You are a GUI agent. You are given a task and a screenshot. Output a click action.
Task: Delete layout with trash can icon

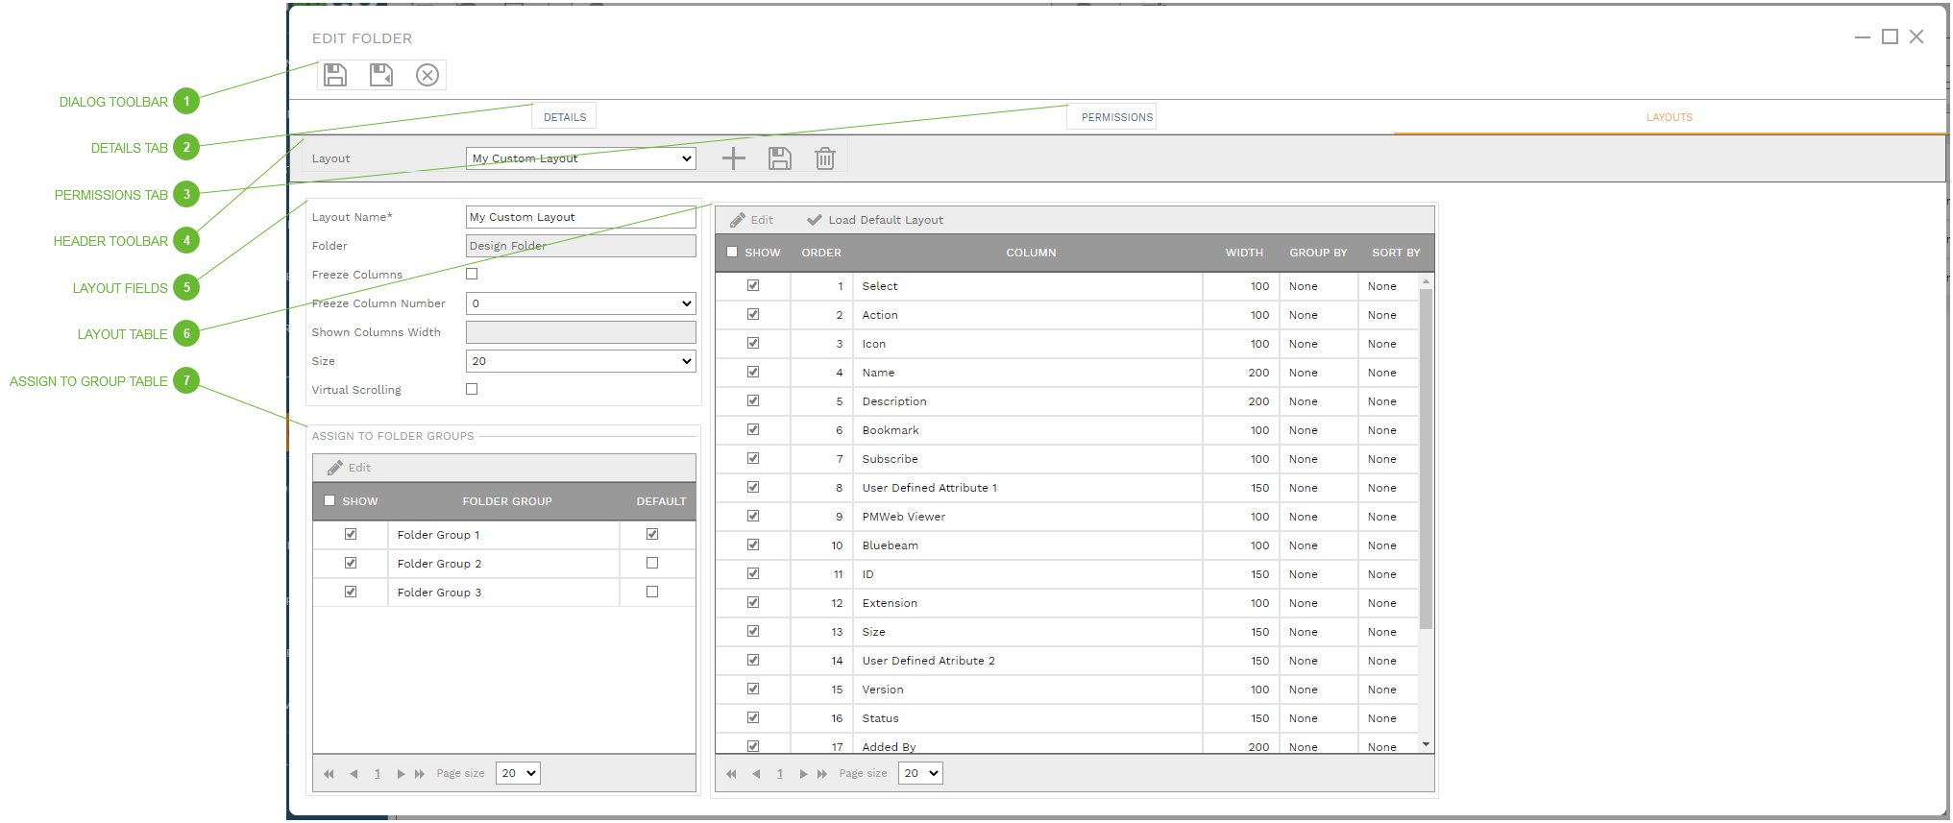tap(825, 158)
